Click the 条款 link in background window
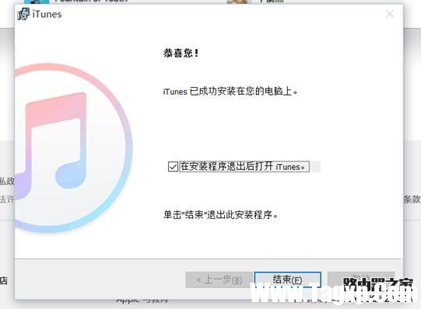Image resolution: width=421 pixels, height=309 pixels. pyautogui.click(x=412, y=200)
